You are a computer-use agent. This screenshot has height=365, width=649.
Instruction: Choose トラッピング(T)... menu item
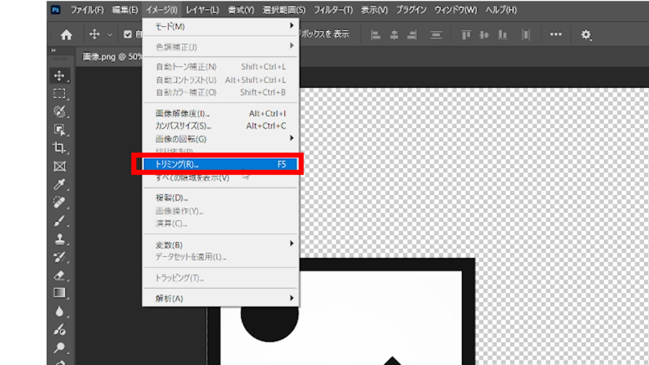[221, 278]
